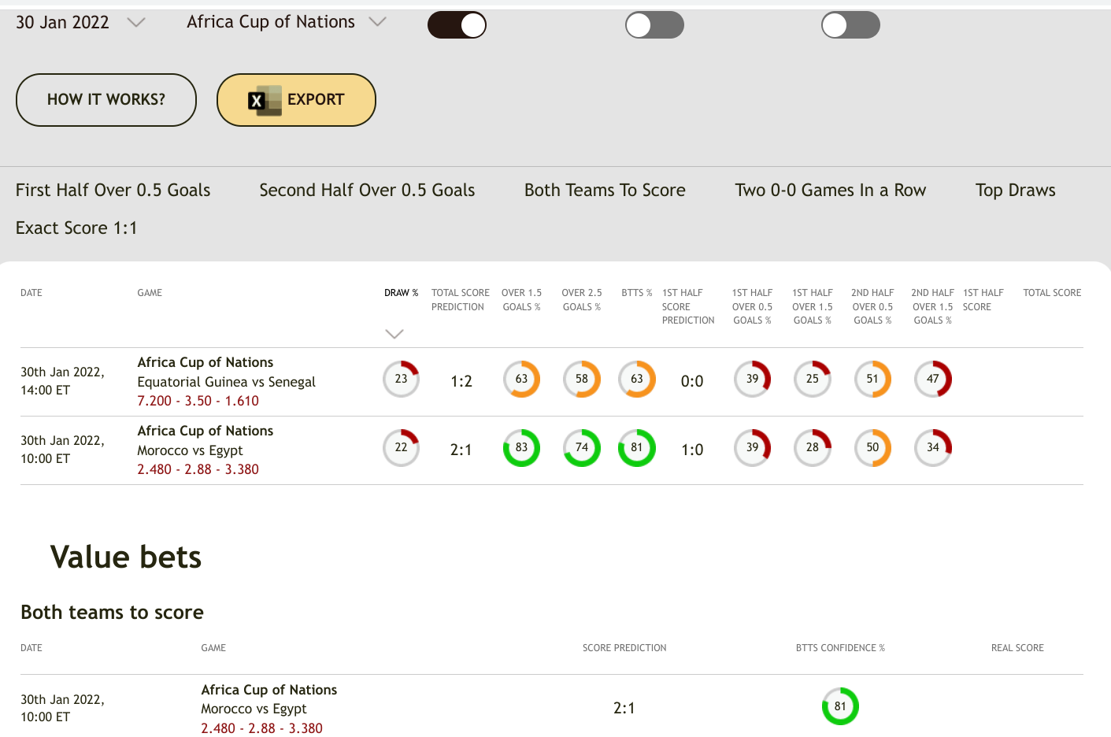Click the 1:2 total score prediction
The width and height of the screenshot is (1111, 737).
tap(461, 381)
